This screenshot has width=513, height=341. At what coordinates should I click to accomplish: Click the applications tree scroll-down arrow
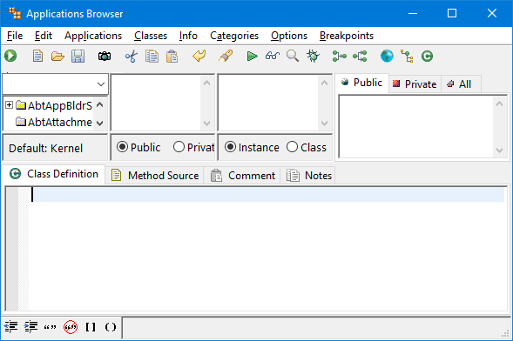(100, 124)
